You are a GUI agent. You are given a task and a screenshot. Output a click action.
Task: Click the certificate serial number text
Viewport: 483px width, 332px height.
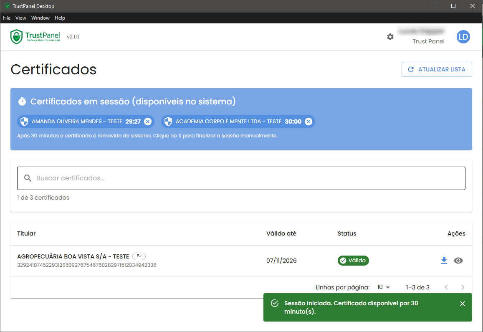coord(86,265)
